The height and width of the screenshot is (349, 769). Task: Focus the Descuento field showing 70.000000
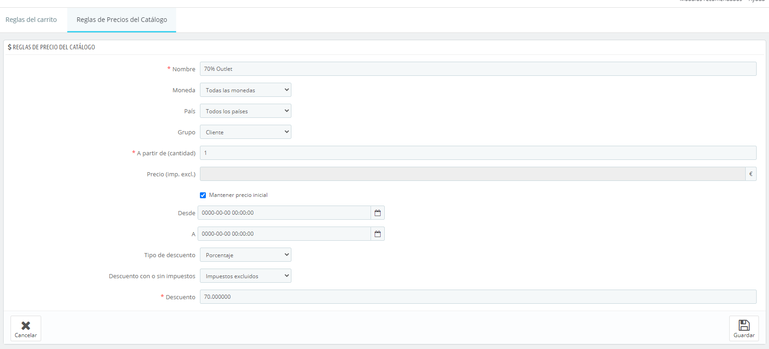[x=478, y=297]
